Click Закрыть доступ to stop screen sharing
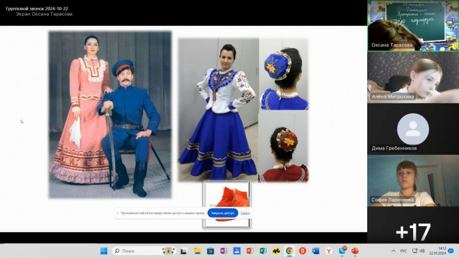This screenshot has width=459, height=258. (223, 213)
